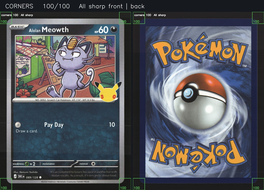This screenshot has height=190, width=264.
Task: Click the 'retreat' label
Action: point(84,164)
